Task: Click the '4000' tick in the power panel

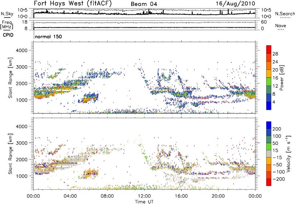Action: (x=22, y=50)
